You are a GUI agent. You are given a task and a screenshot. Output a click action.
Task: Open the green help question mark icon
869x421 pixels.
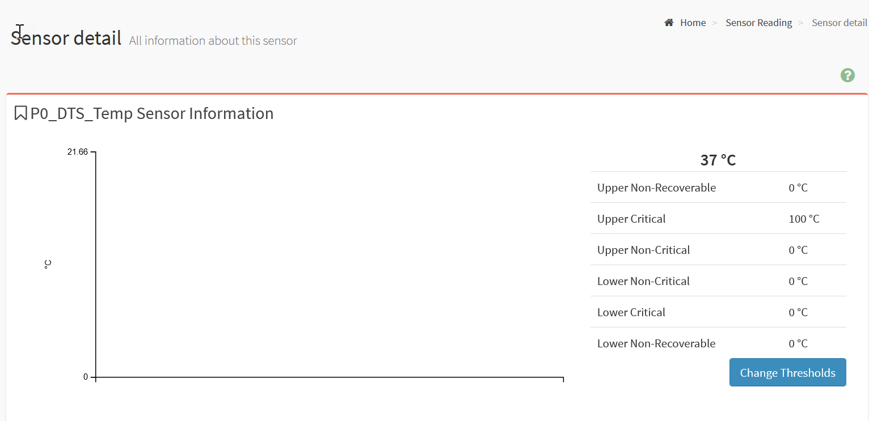pos(847,75)
